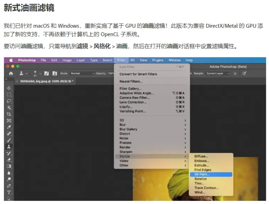Select the Eyedropper tool
269x204 pixels.
click(x=9, y=127)
